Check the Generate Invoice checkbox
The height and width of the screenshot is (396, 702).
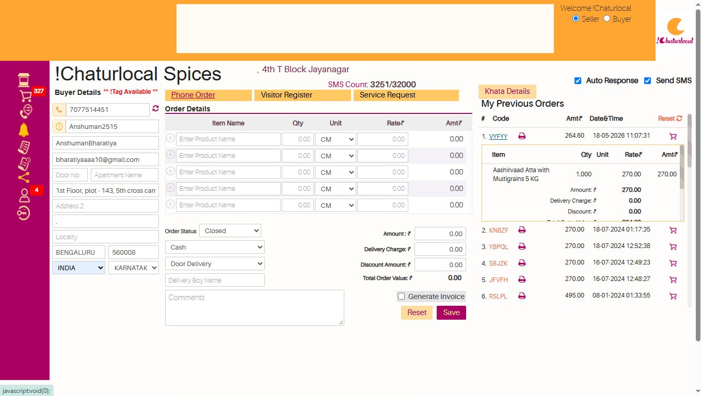(x=401, y=296)
